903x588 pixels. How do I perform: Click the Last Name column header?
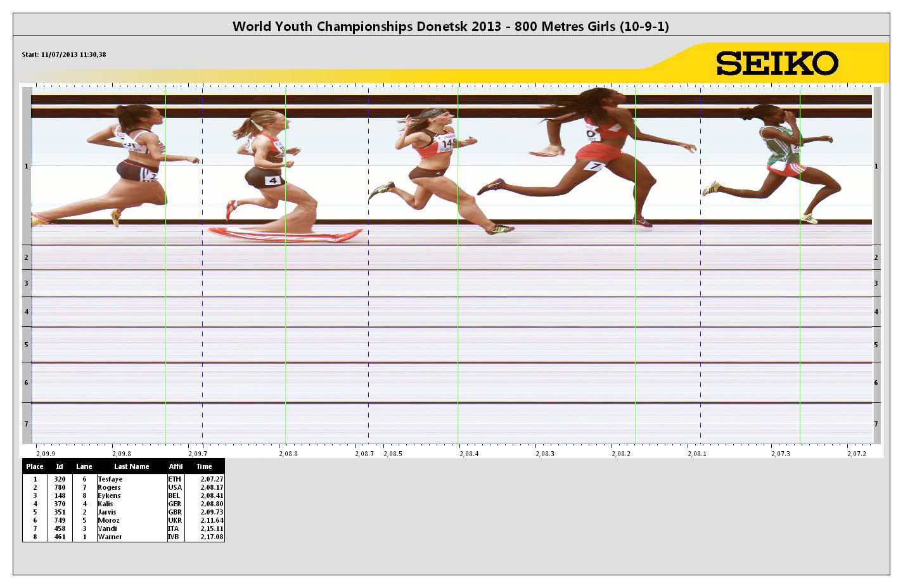pyautogui.click(x=131, y=466)
